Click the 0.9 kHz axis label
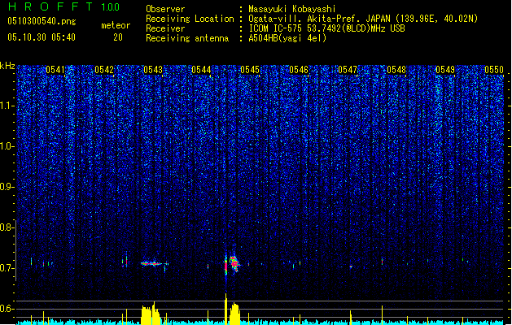Viewport: 512px width, 325px height. point(7,187)
